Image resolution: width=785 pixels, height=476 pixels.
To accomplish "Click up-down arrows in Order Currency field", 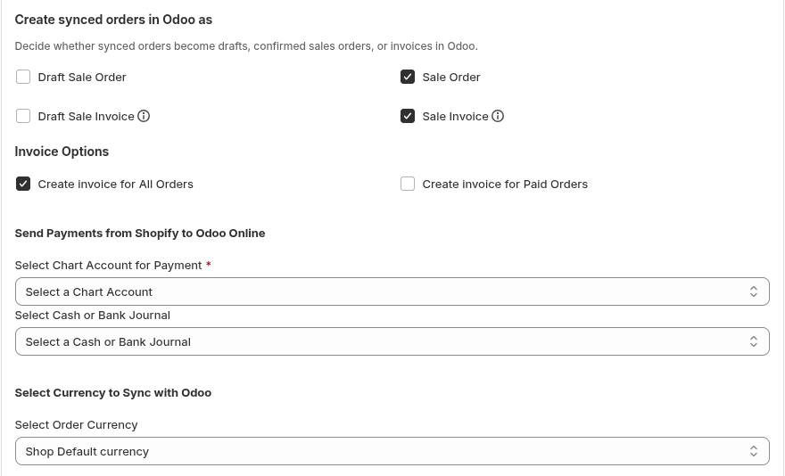I will point(753,451).
